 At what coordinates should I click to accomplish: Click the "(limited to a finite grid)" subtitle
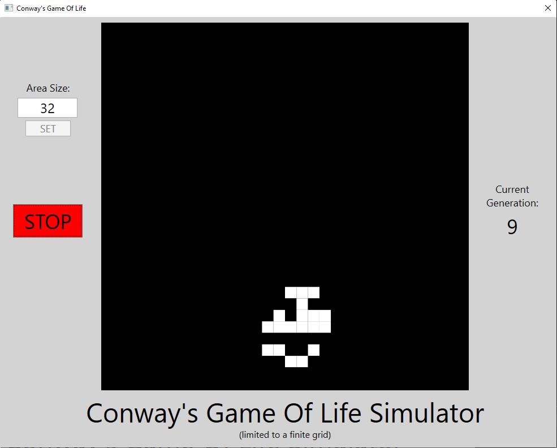point(285,435)
